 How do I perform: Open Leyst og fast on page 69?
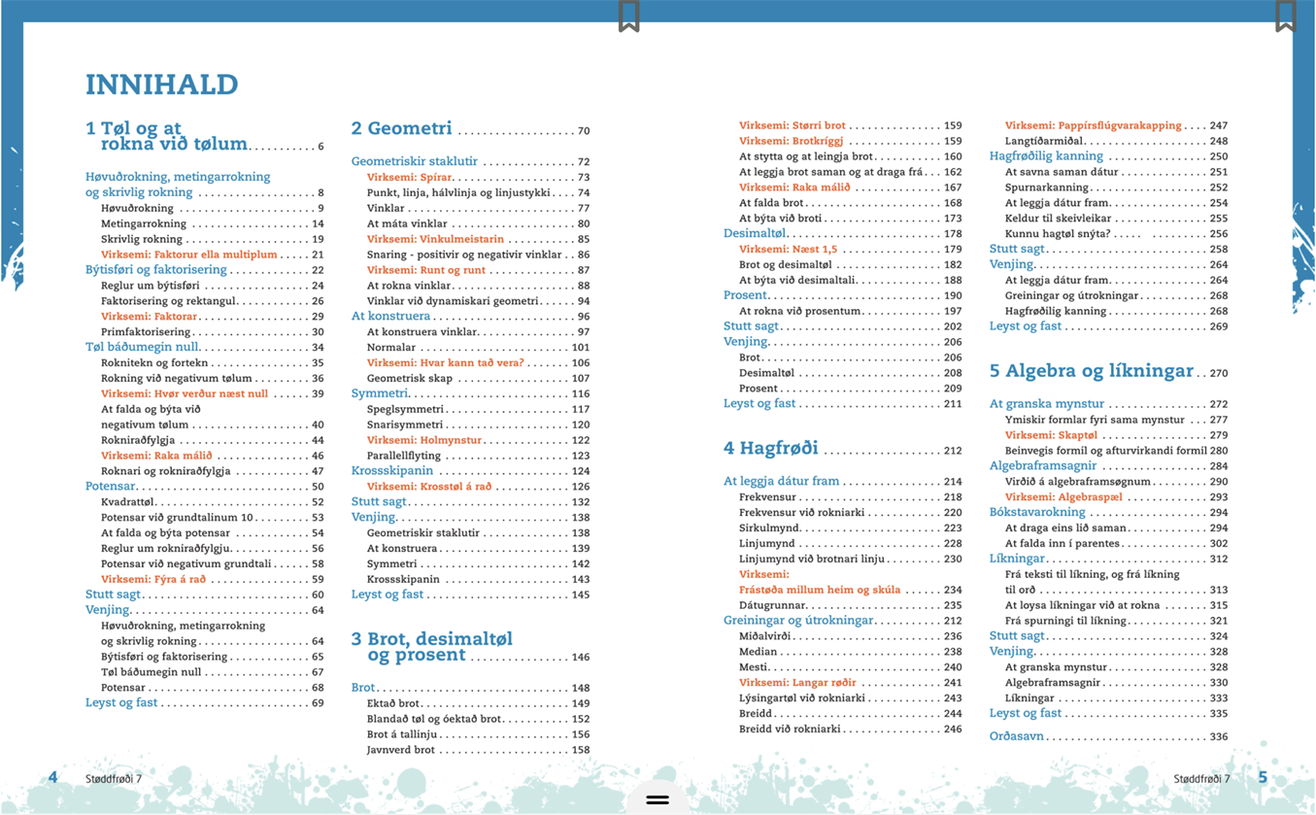coord(205,702)
